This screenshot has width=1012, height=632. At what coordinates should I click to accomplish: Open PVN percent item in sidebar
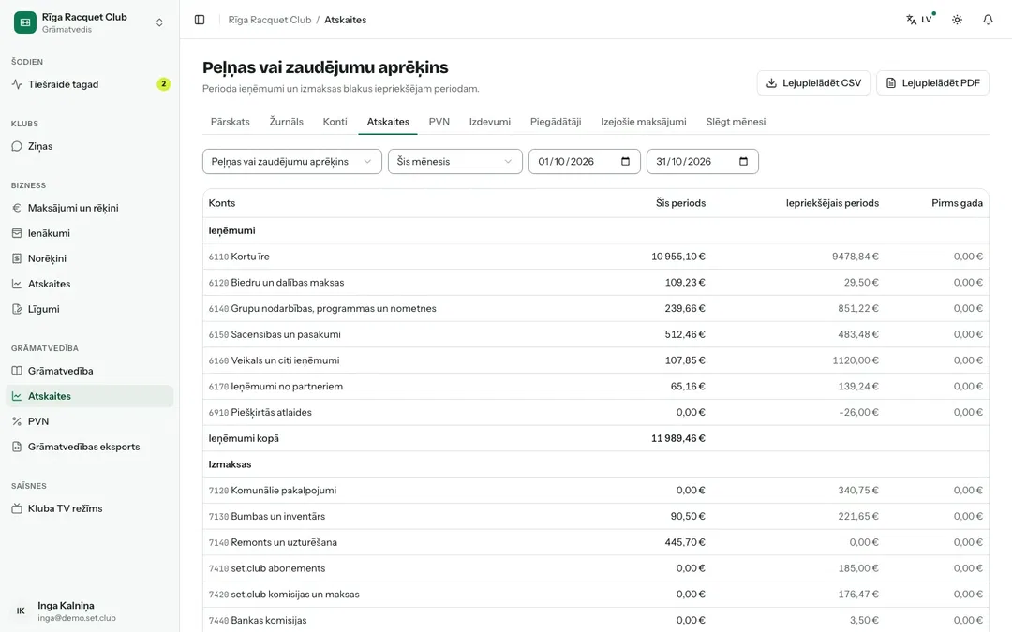(x=90, y=421)
